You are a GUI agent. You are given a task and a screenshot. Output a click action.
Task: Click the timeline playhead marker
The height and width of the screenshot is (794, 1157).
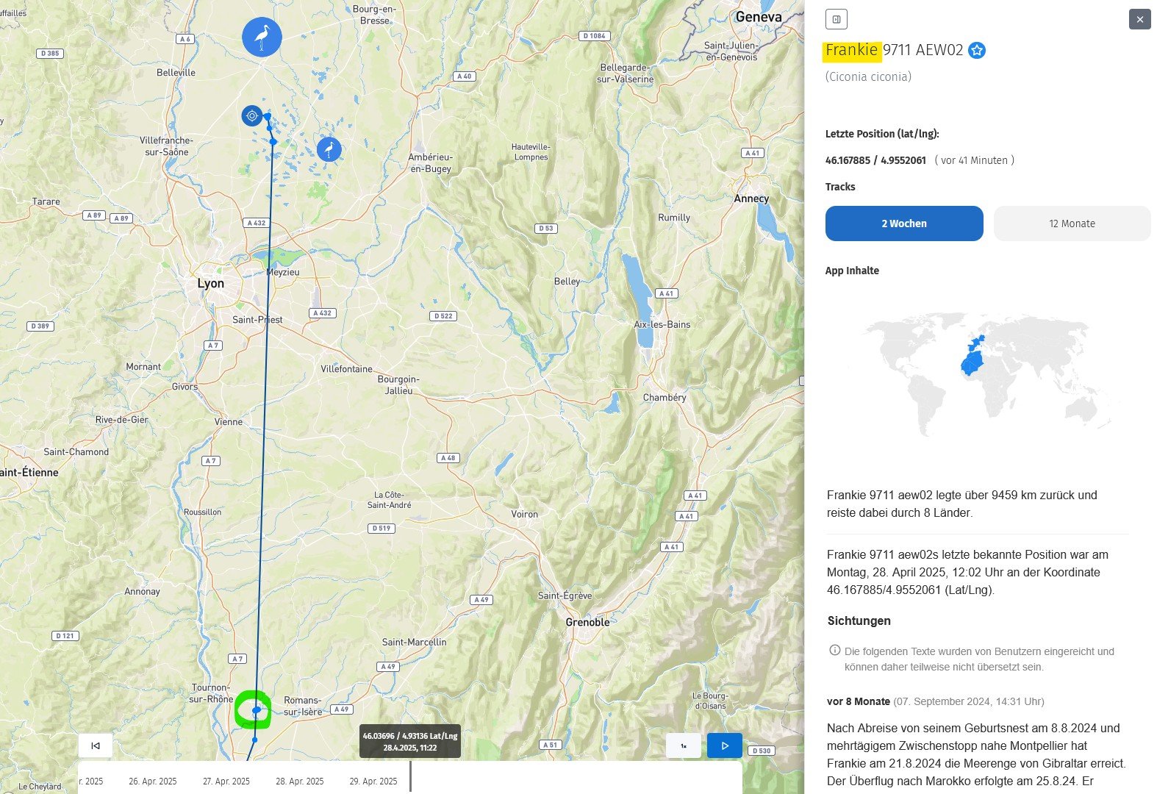pos(410,776)
